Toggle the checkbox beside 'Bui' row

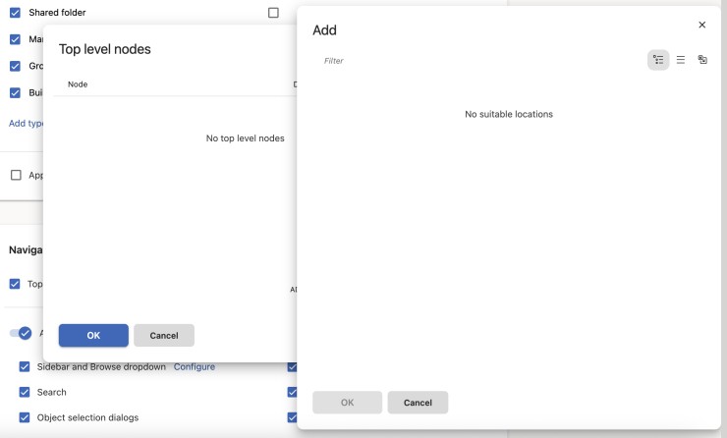[x=15, y=92]
